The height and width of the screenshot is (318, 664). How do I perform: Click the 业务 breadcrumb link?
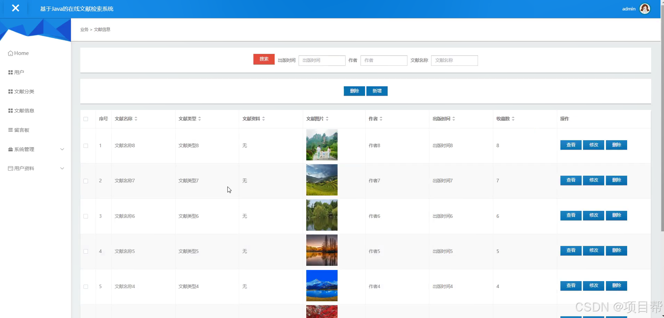tap(84, 30)
